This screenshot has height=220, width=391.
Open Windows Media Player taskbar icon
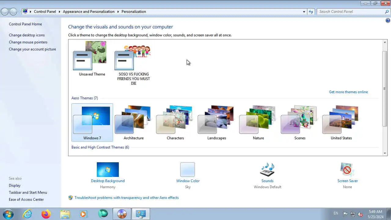[84, 214]
